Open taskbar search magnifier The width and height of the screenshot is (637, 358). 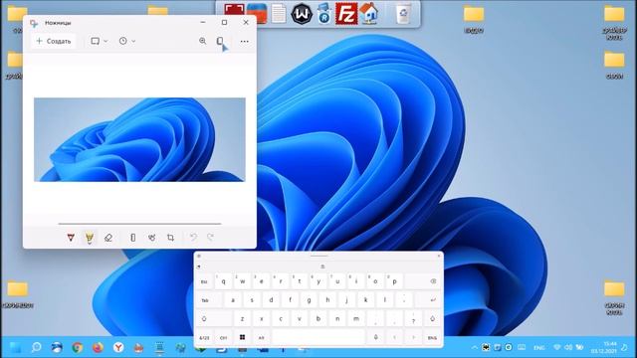coord(36,347)
